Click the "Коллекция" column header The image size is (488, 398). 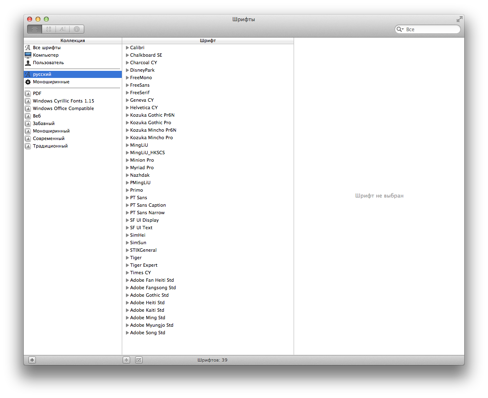tap(73, 40)
